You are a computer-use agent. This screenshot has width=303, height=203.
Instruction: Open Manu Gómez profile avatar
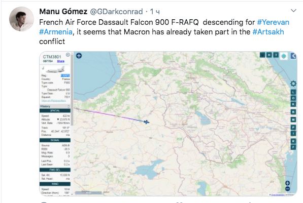pyautogui.click(x=21, y=19)
